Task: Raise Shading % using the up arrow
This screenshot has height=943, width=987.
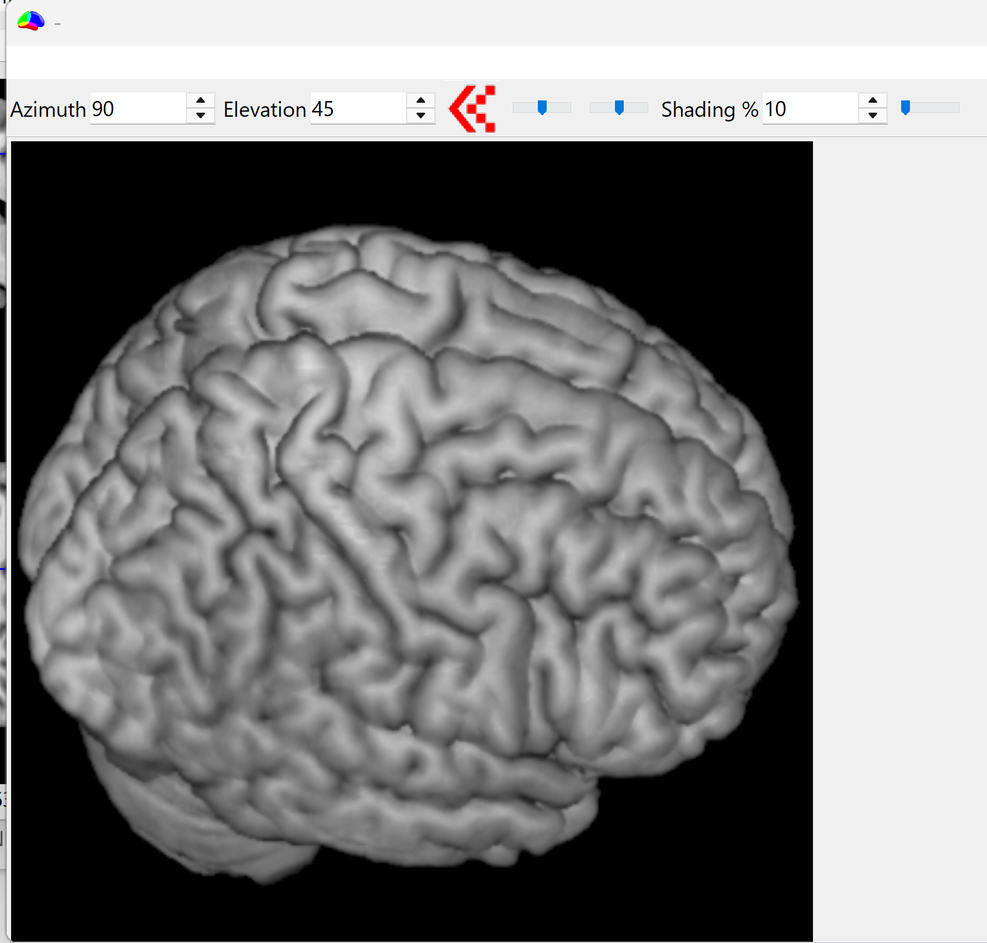Action: 873,100
